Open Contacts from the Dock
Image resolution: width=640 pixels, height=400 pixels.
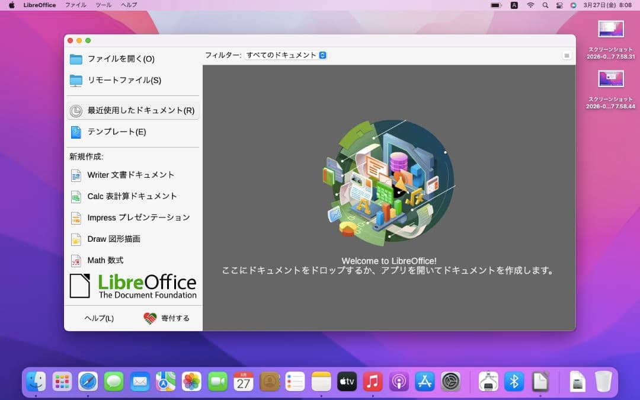click(270, 382)
